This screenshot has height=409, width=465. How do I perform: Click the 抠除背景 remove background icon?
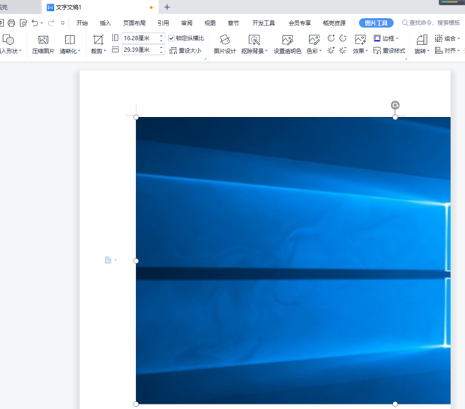click(x=253, y=40)
